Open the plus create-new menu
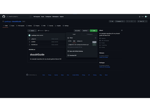This screenshot has height=112, width=150. coord(143,17)
